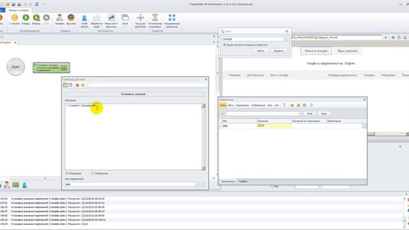Run the project from the start

click(x=14, y=19)
